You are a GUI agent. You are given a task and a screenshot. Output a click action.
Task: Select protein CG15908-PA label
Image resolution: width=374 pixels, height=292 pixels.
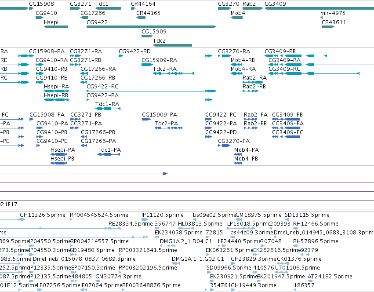[x=47, y=115]
